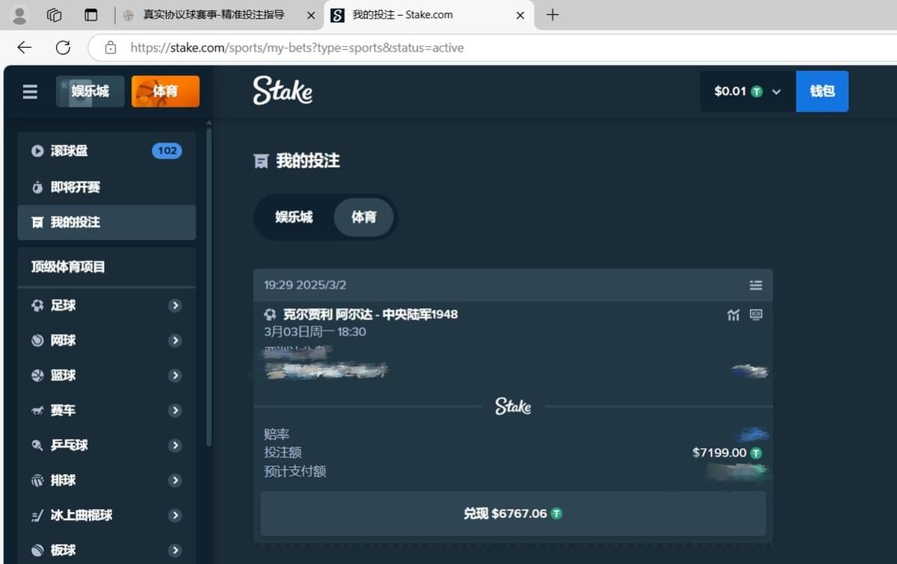This screenshot has width=897, height=564.
Task: Click the $7199.00 stake amount
Action: [720, 453]
